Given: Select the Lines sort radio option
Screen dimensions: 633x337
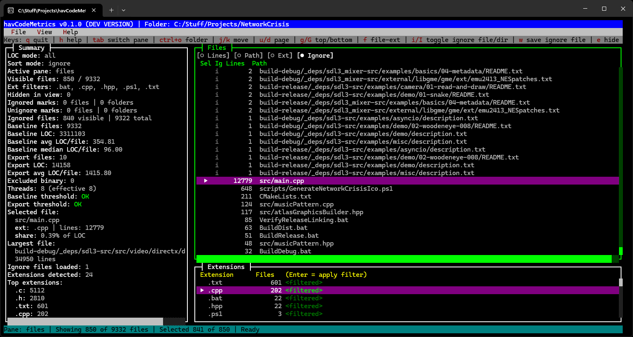Looking at the screenshot, I should coord(213,56).
